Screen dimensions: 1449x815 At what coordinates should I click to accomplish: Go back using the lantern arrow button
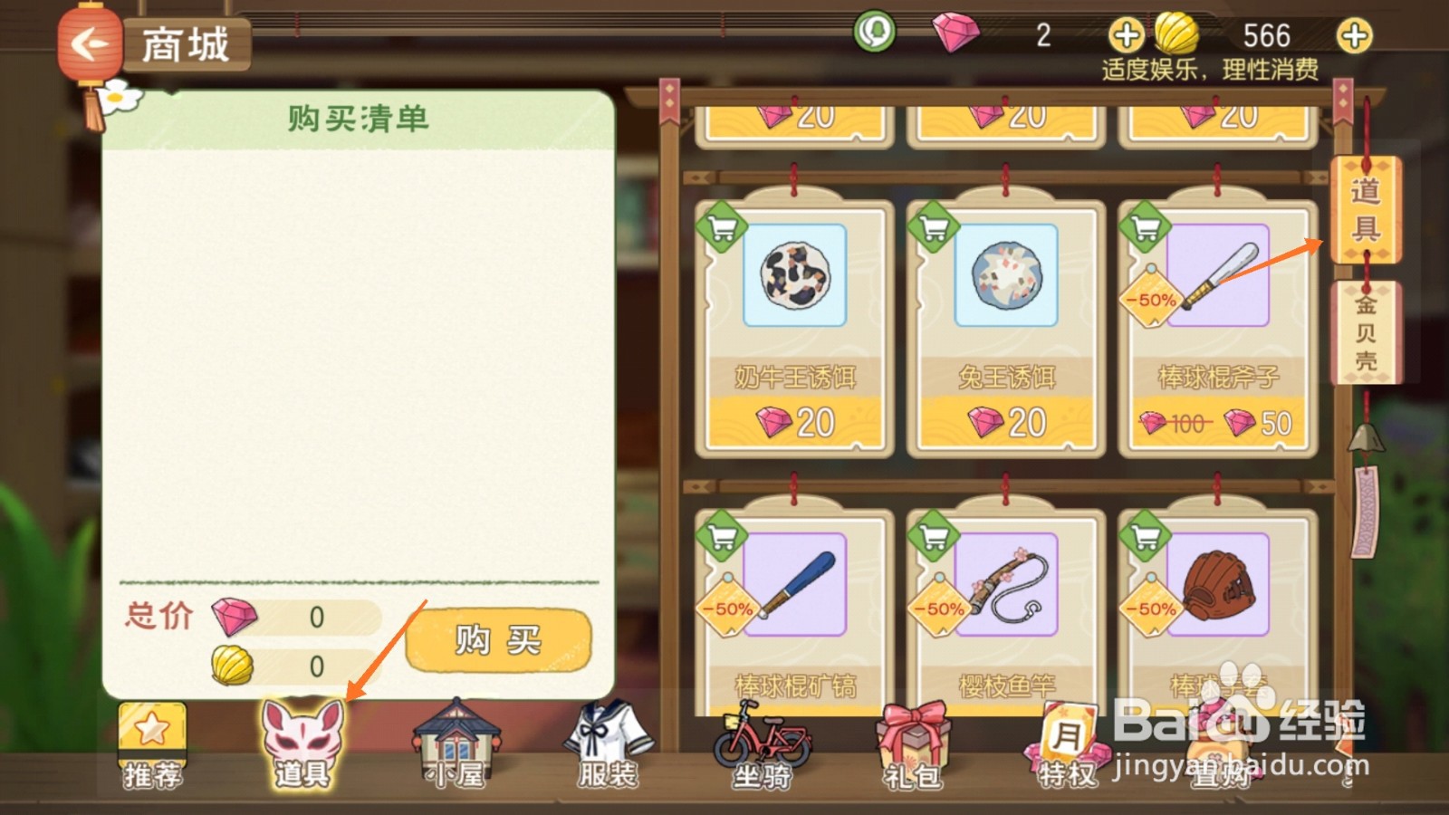[x=89, y=43]
